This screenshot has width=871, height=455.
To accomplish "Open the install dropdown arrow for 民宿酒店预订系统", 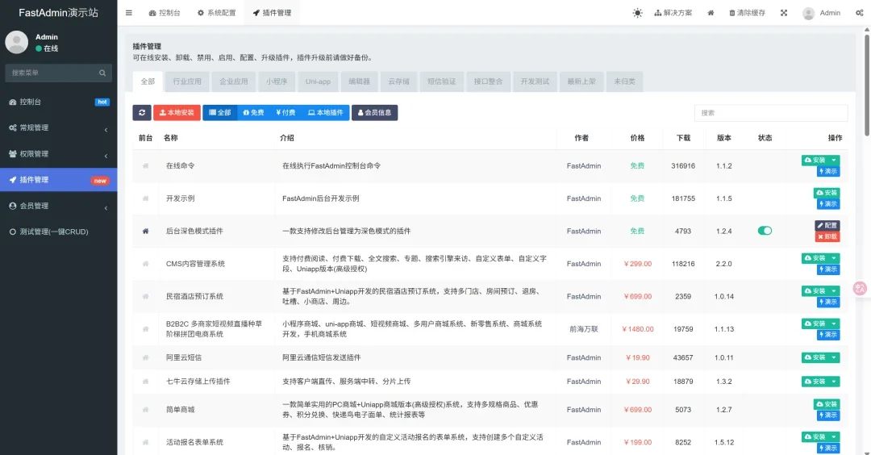I will [x=834, y=291].
